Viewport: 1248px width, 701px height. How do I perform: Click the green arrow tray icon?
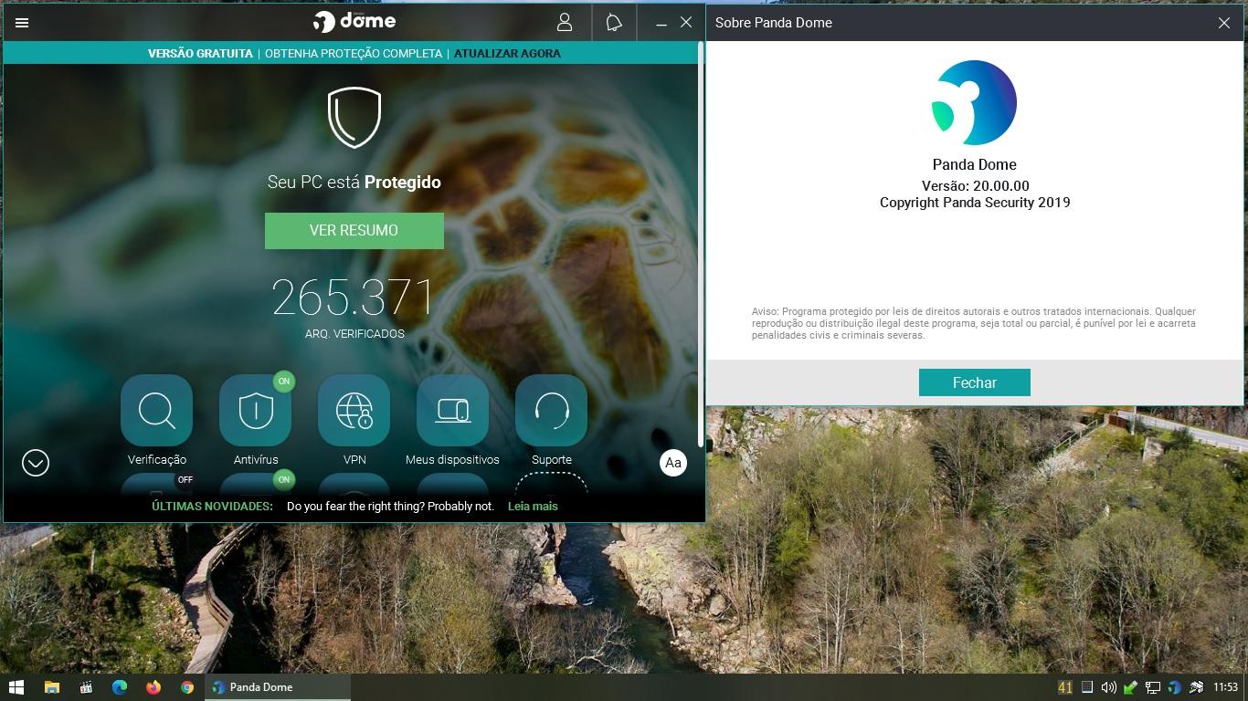point(1130,687)
